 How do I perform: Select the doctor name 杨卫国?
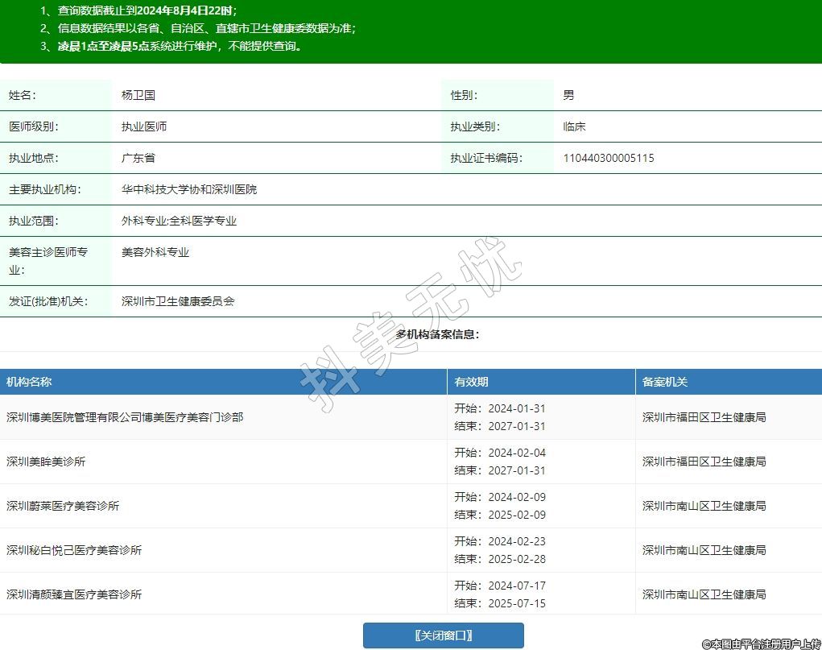pos(138,95)
